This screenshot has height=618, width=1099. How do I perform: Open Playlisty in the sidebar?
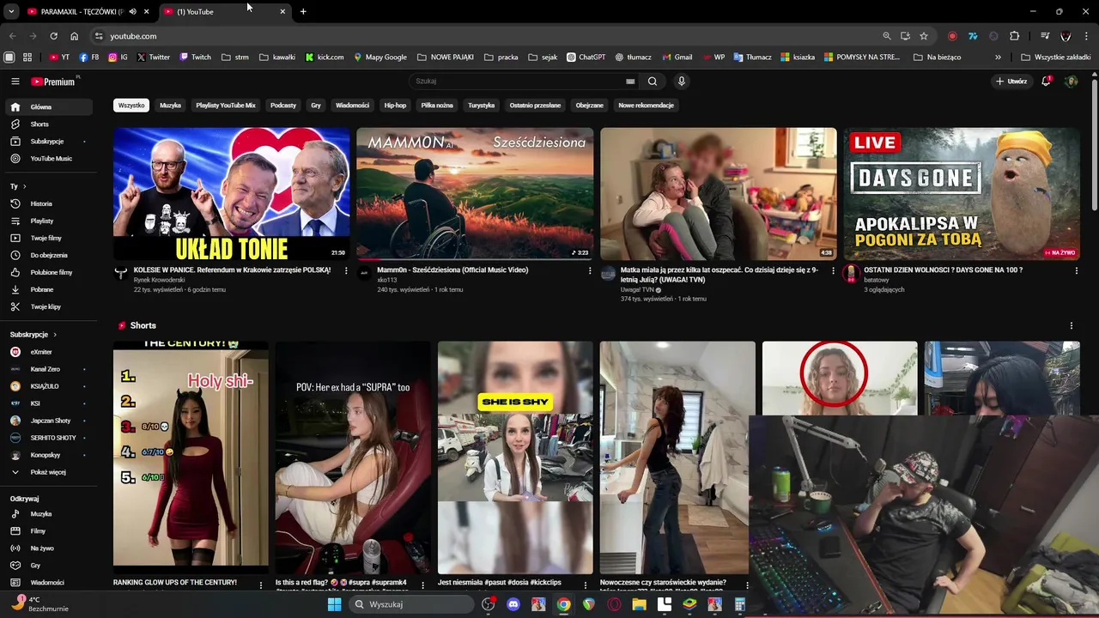(47, 221)
